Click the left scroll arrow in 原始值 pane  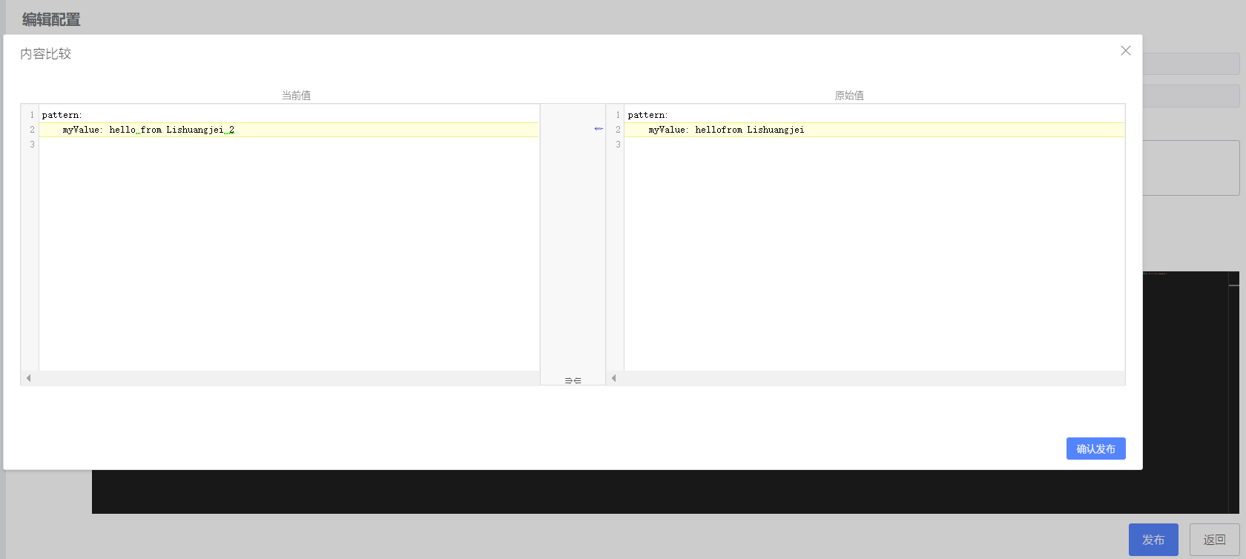tap(613, 378)
